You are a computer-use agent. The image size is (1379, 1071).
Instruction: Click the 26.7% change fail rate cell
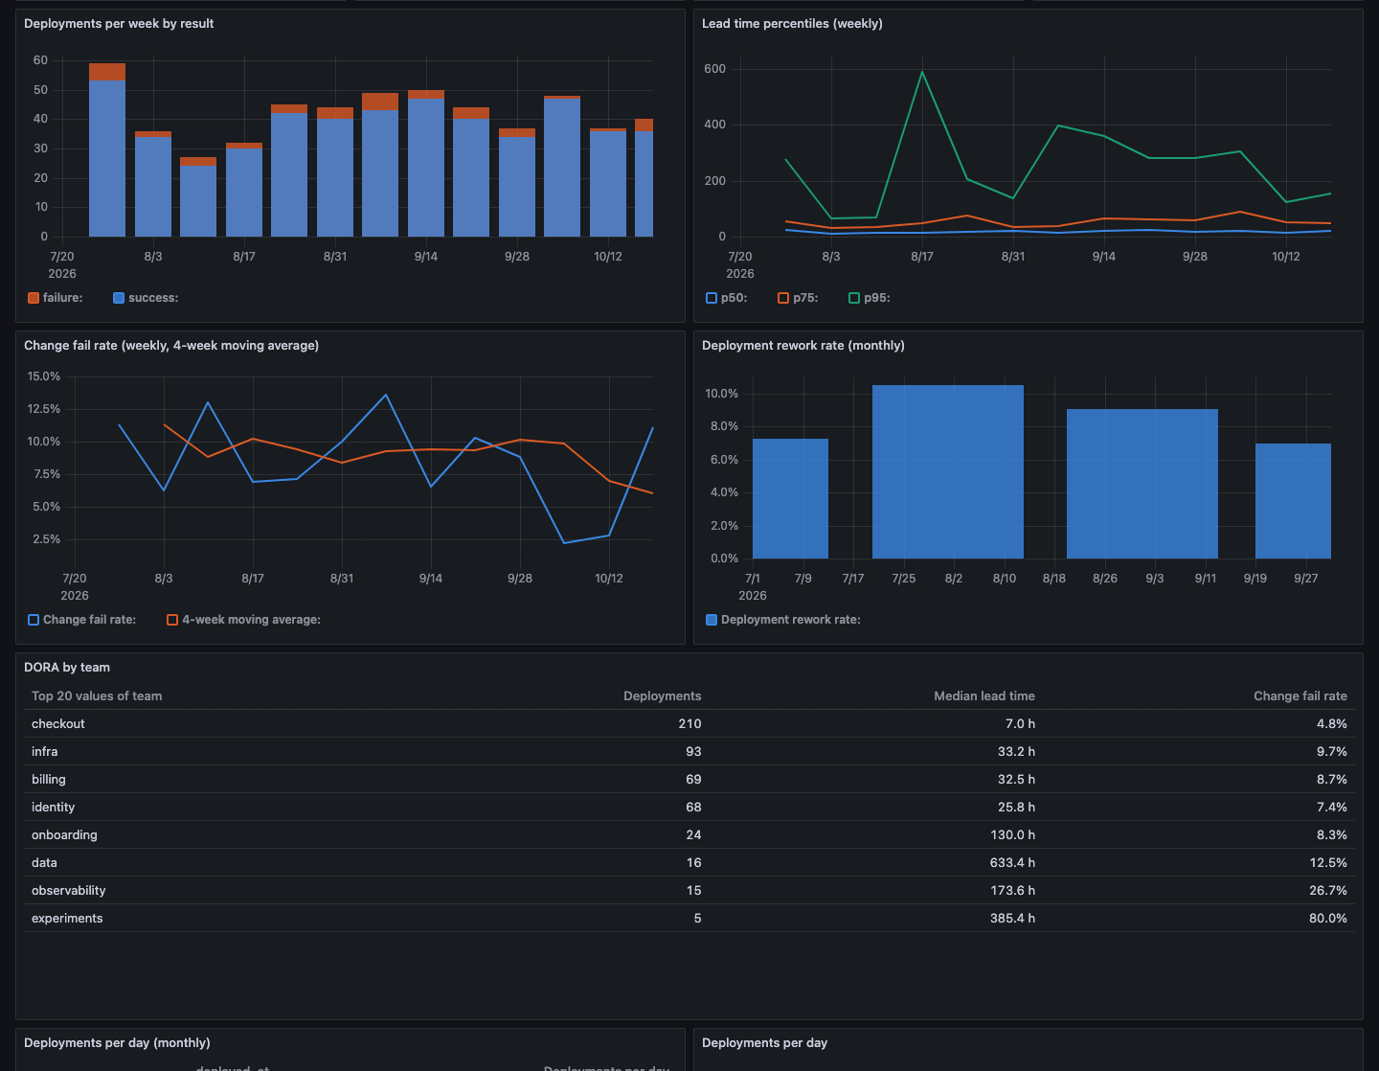[1328, 890]
